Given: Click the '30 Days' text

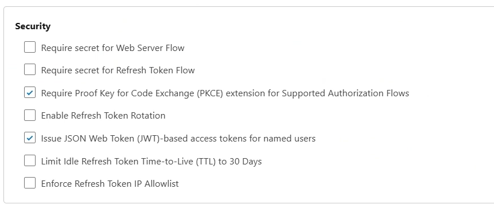Looking at the screenshot, I should pos(246,162).
